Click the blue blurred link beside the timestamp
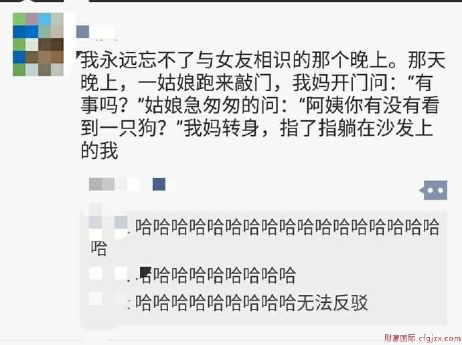Screen dimensions: 462x345 [159, 184]
